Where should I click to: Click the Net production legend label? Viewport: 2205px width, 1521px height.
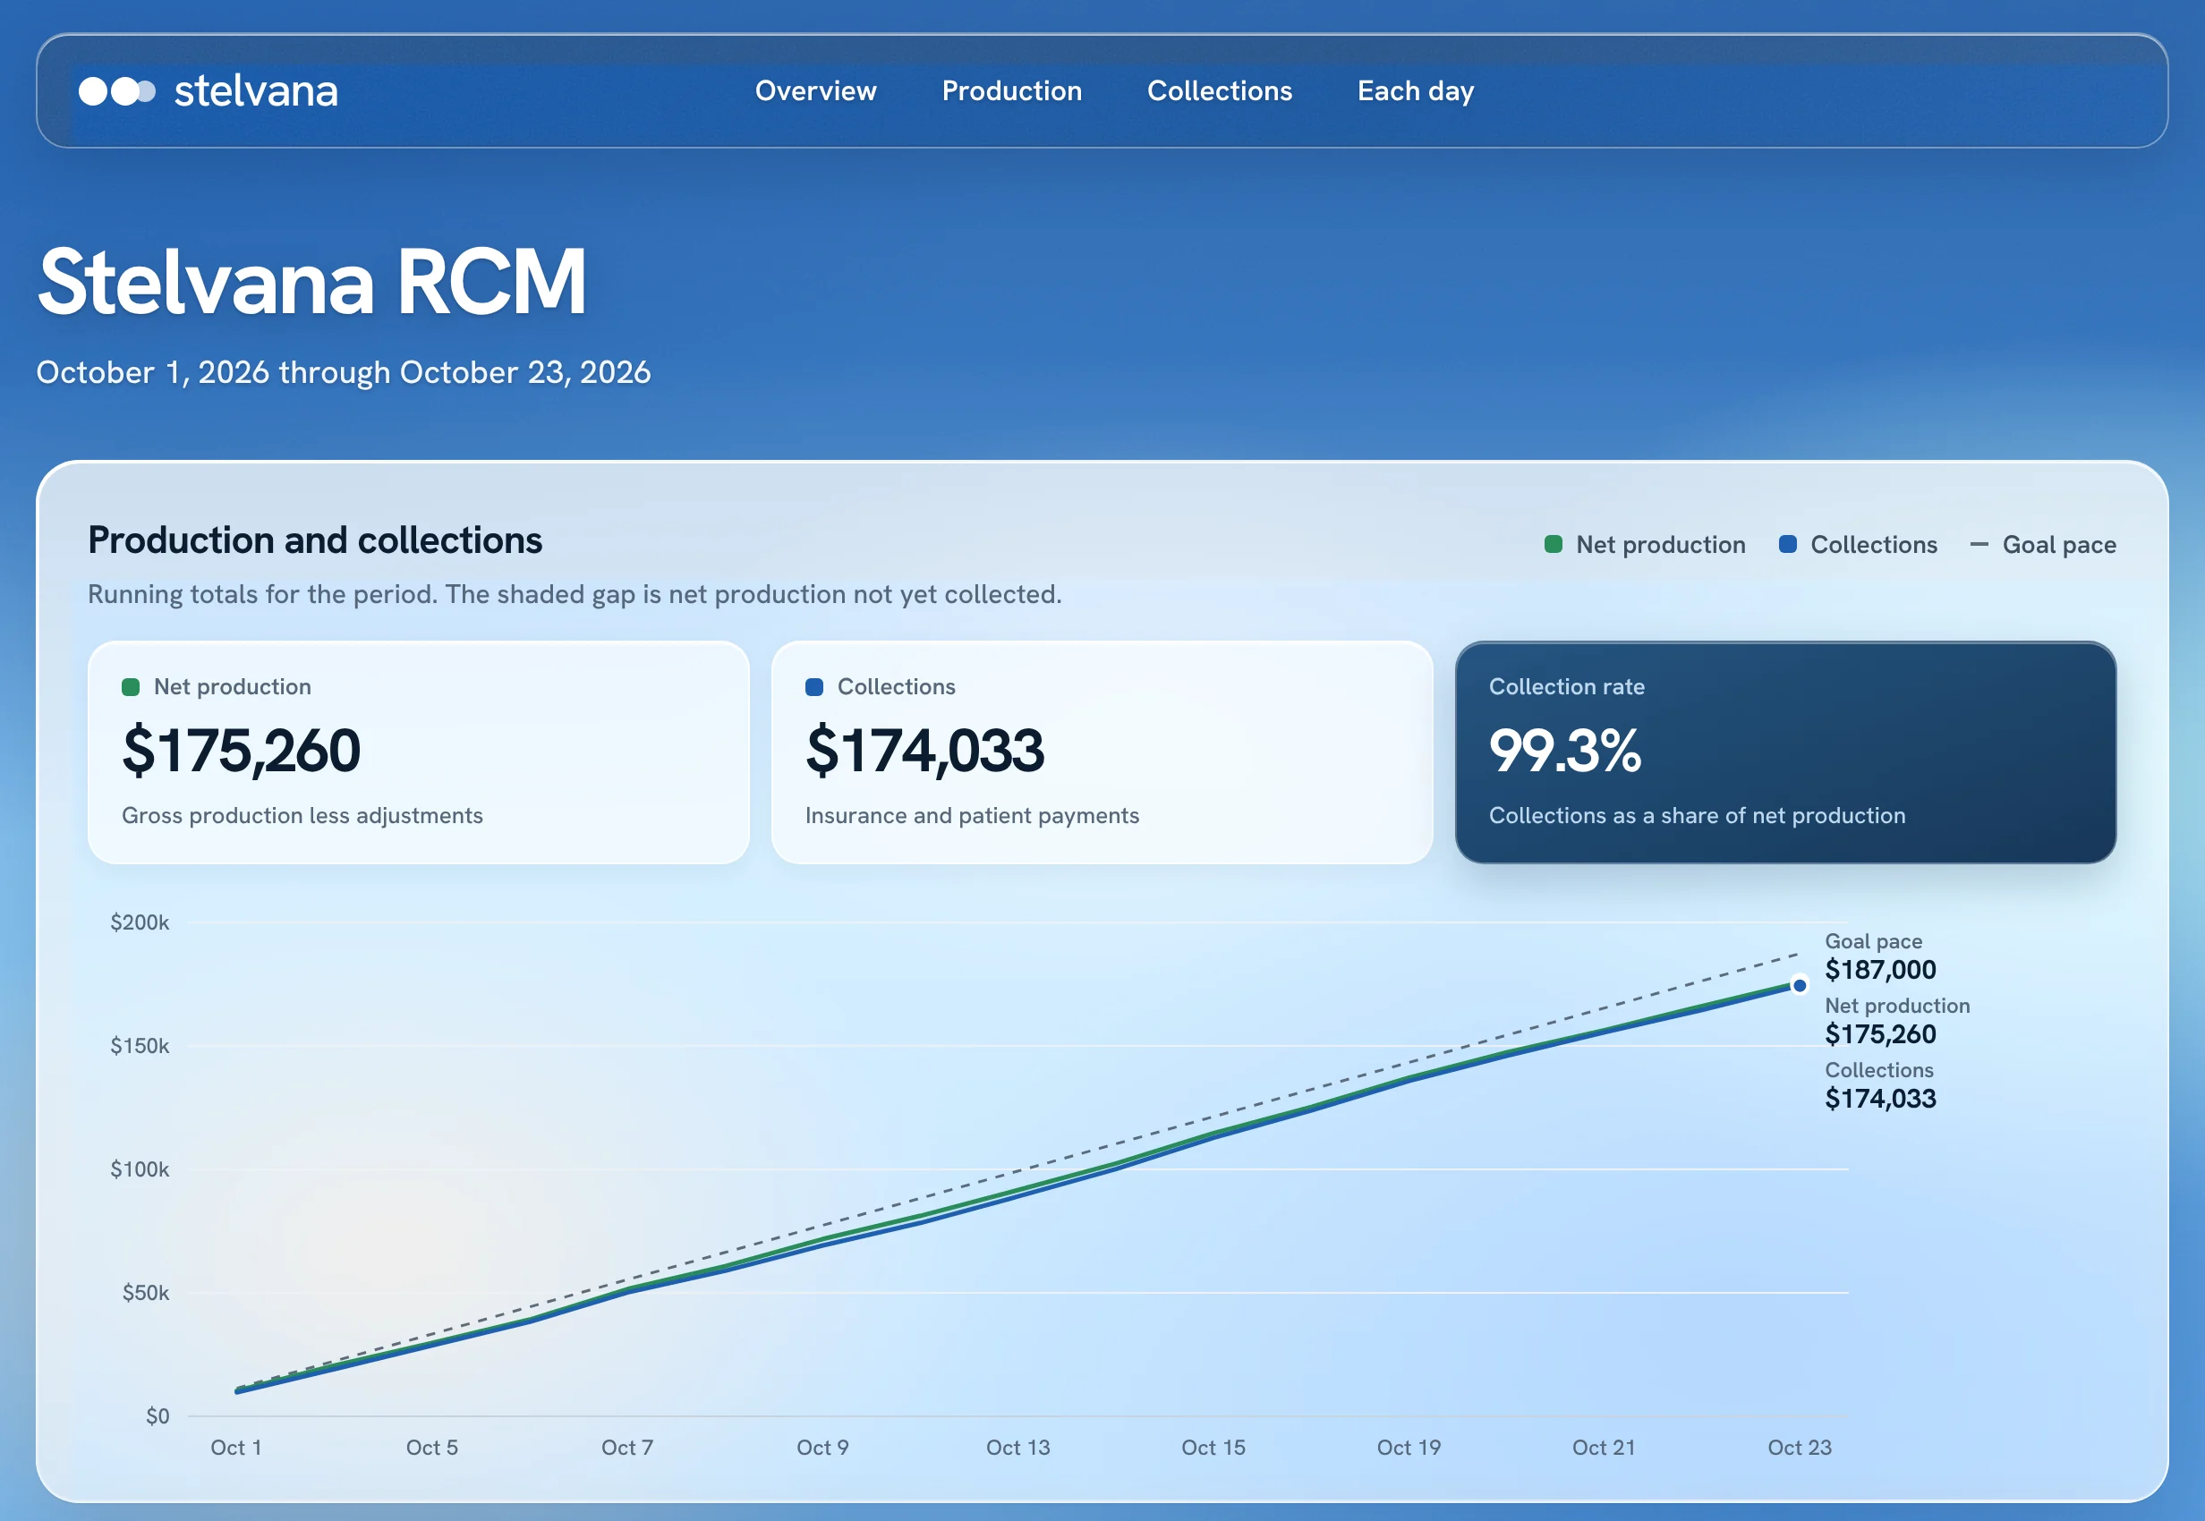pos(1661,544)
